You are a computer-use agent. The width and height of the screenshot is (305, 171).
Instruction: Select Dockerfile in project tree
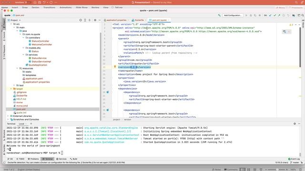click(21, 95)
